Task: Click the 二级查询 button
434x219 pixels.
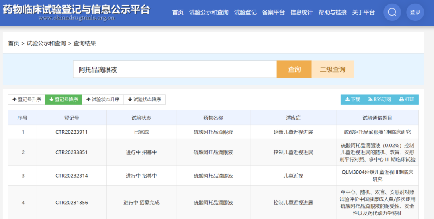Action: coord(333,69)
